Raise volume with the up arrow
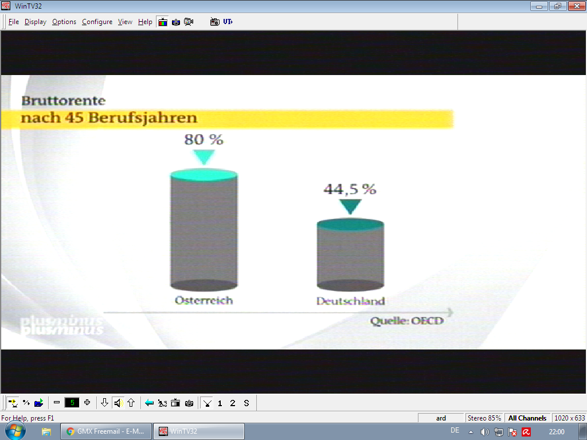The width and height of the screenshot is (587, 440). coord(131,403)
